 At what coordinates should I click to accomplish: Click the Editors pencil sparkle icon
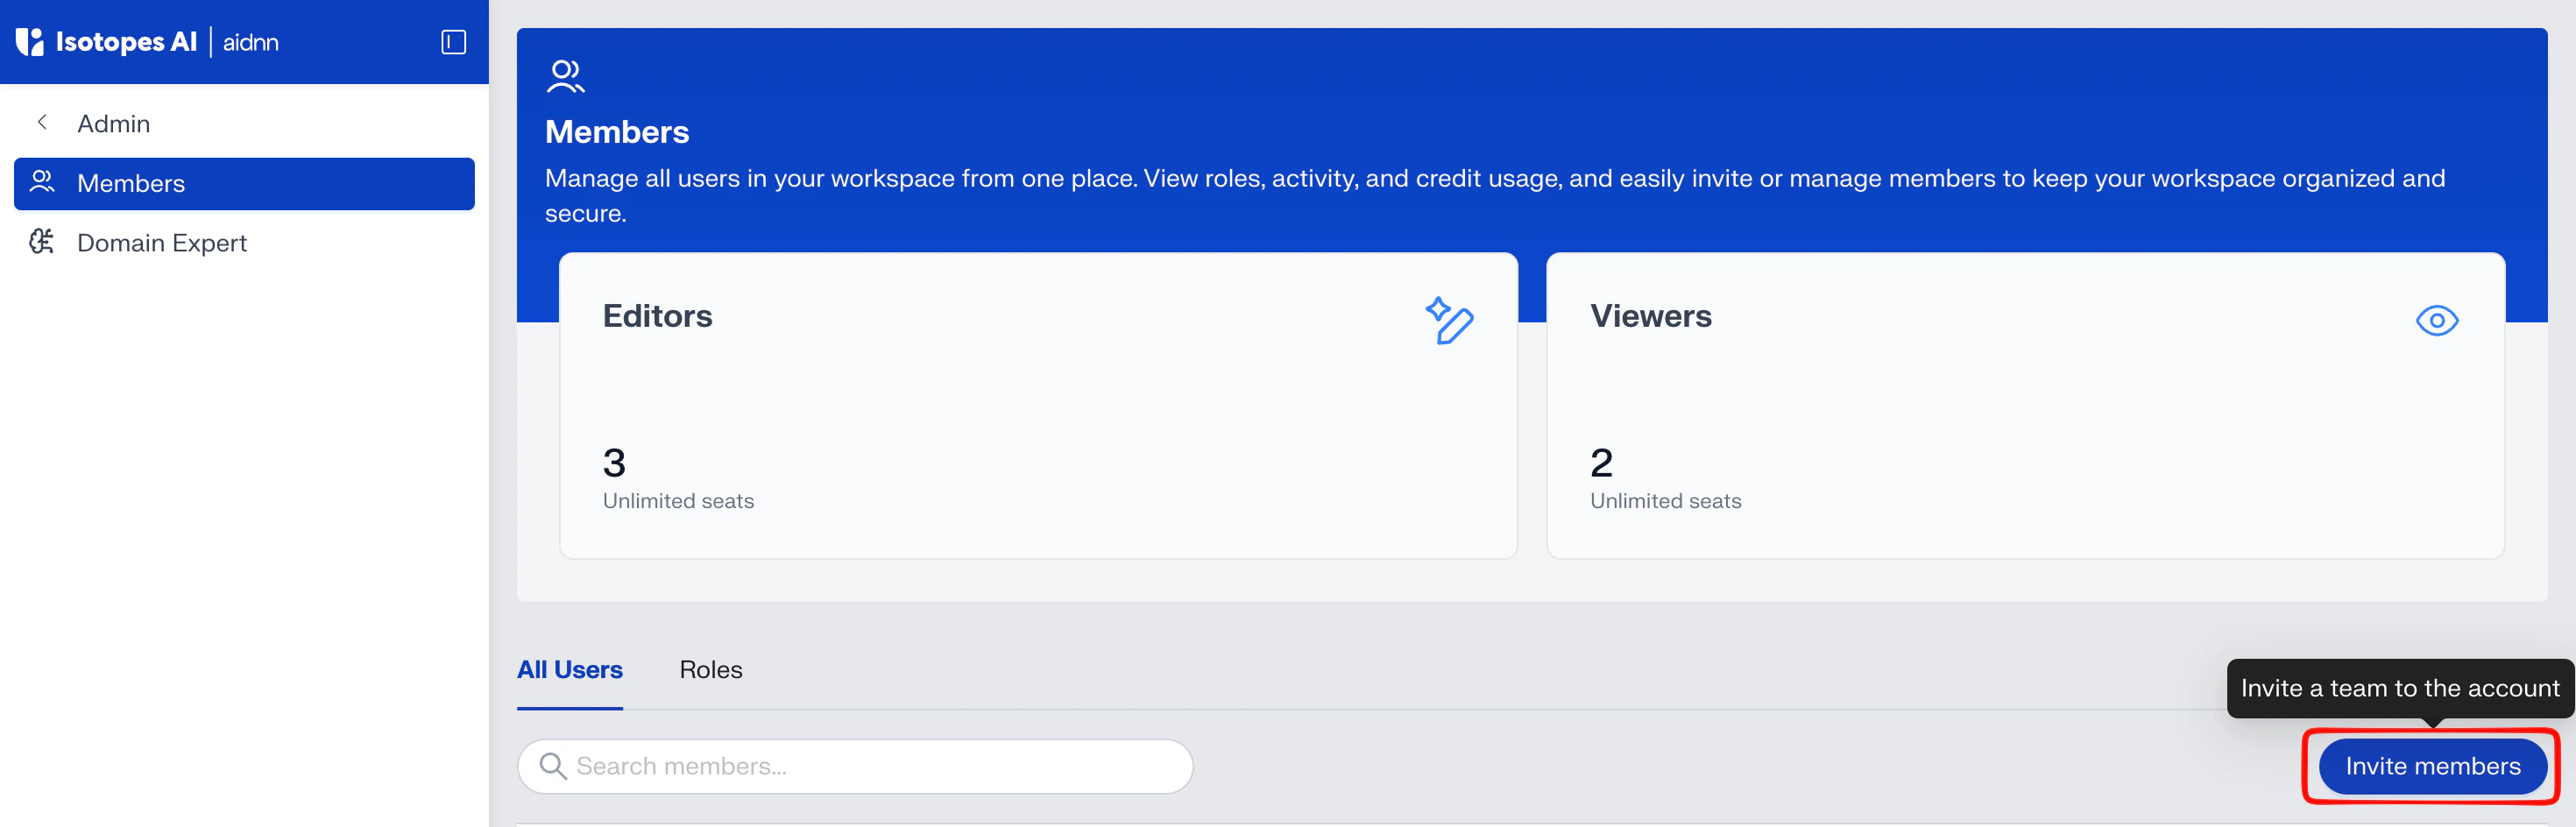[x=1449, y=320]
